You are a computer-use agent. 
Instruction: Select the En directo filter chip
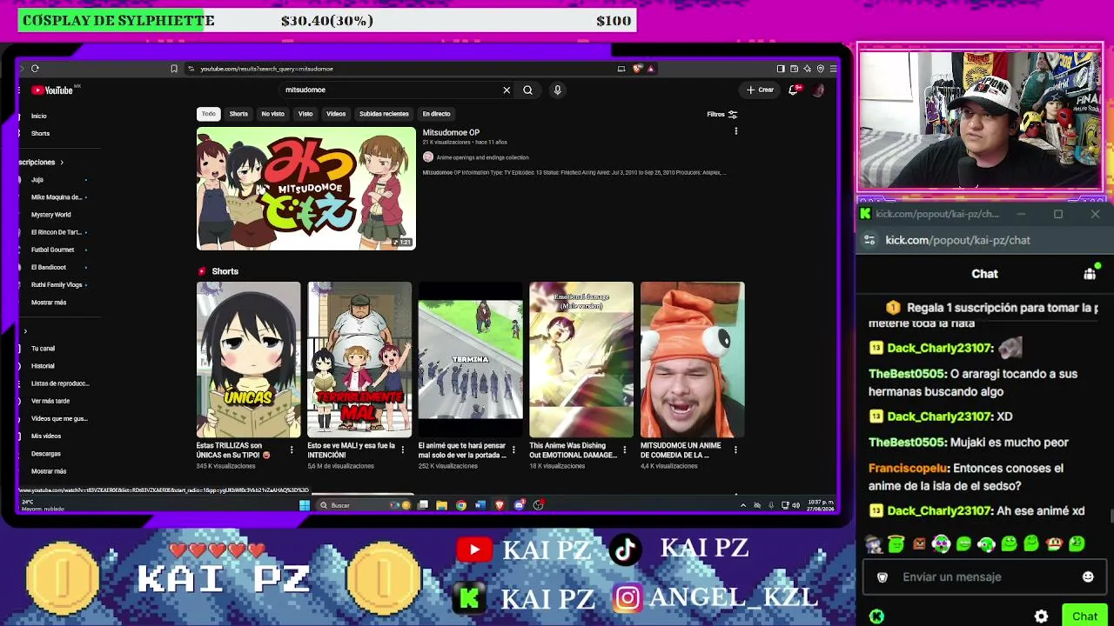tap(436, 114)
